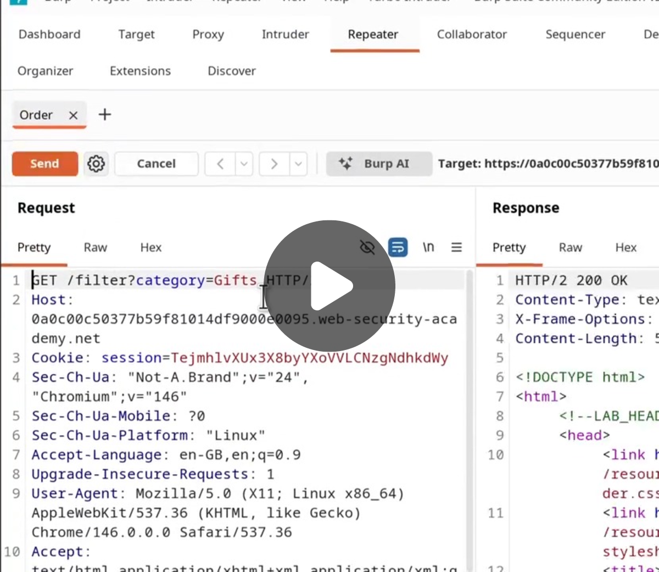Click the Request panel heading

[46, 208]
